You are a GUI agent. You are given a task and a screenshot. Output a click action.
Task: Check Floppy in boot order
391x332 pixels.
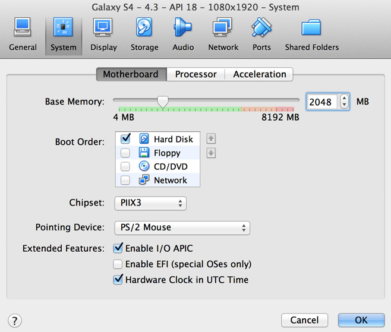125,153
